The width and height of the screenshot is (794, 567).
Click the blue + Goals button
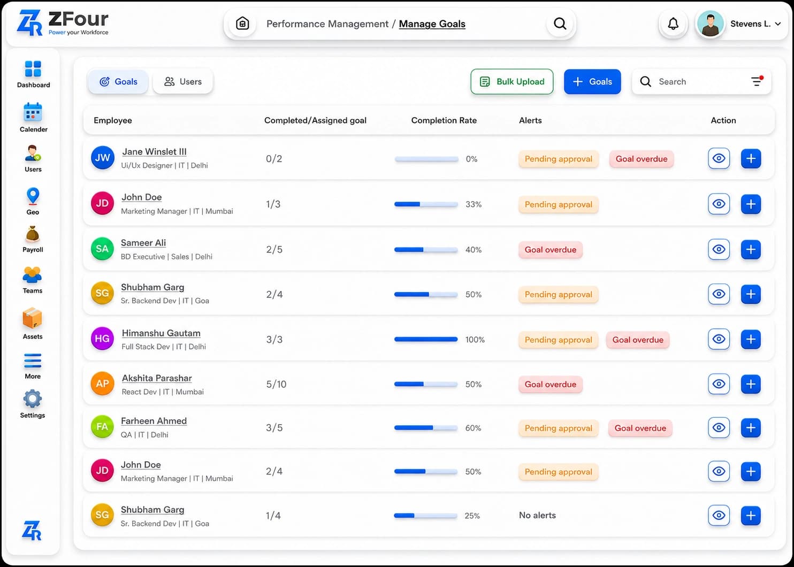592,81
